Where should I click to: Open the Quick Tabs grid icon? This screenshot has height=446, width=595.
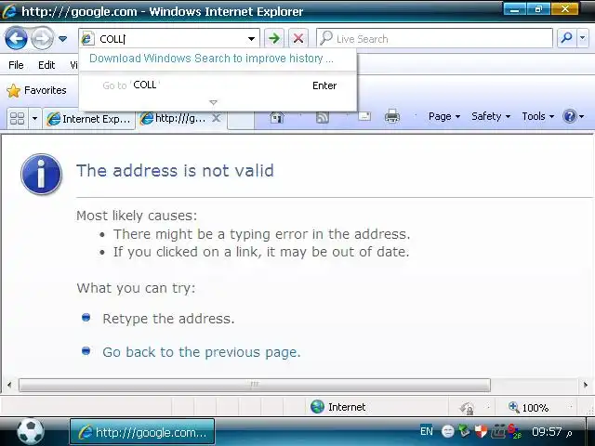[x=17, y=118]
